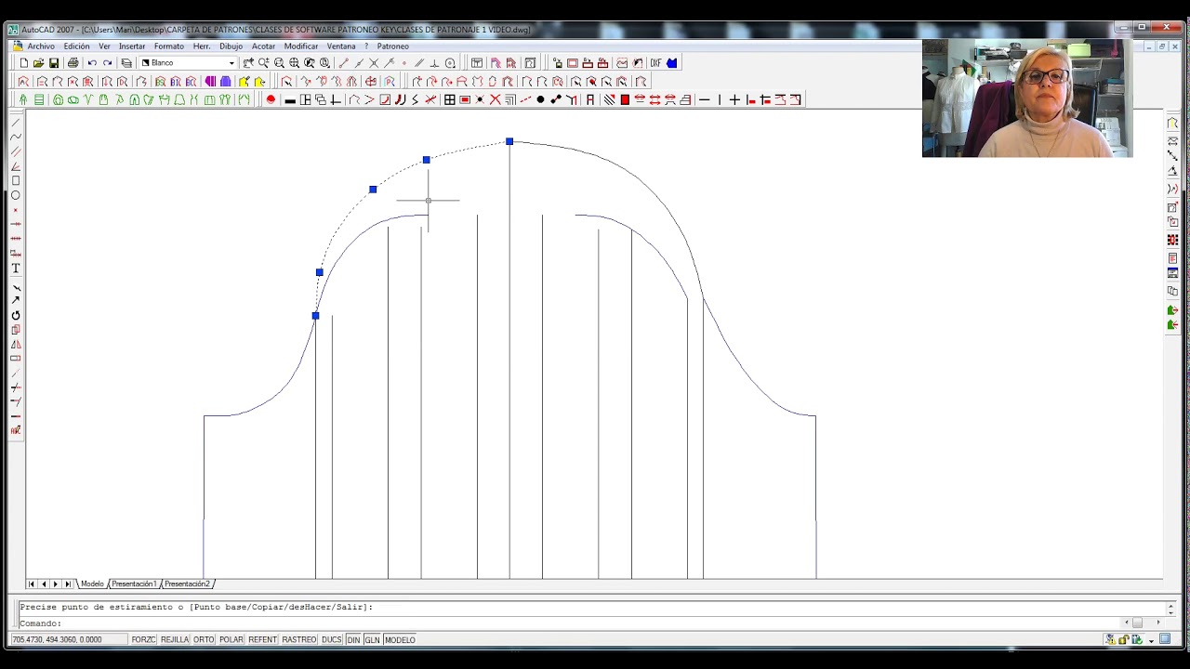The width and height of the screenshot is (1190, 669).
Task: Open the Acotar menu
Action: tap(263, 46)
